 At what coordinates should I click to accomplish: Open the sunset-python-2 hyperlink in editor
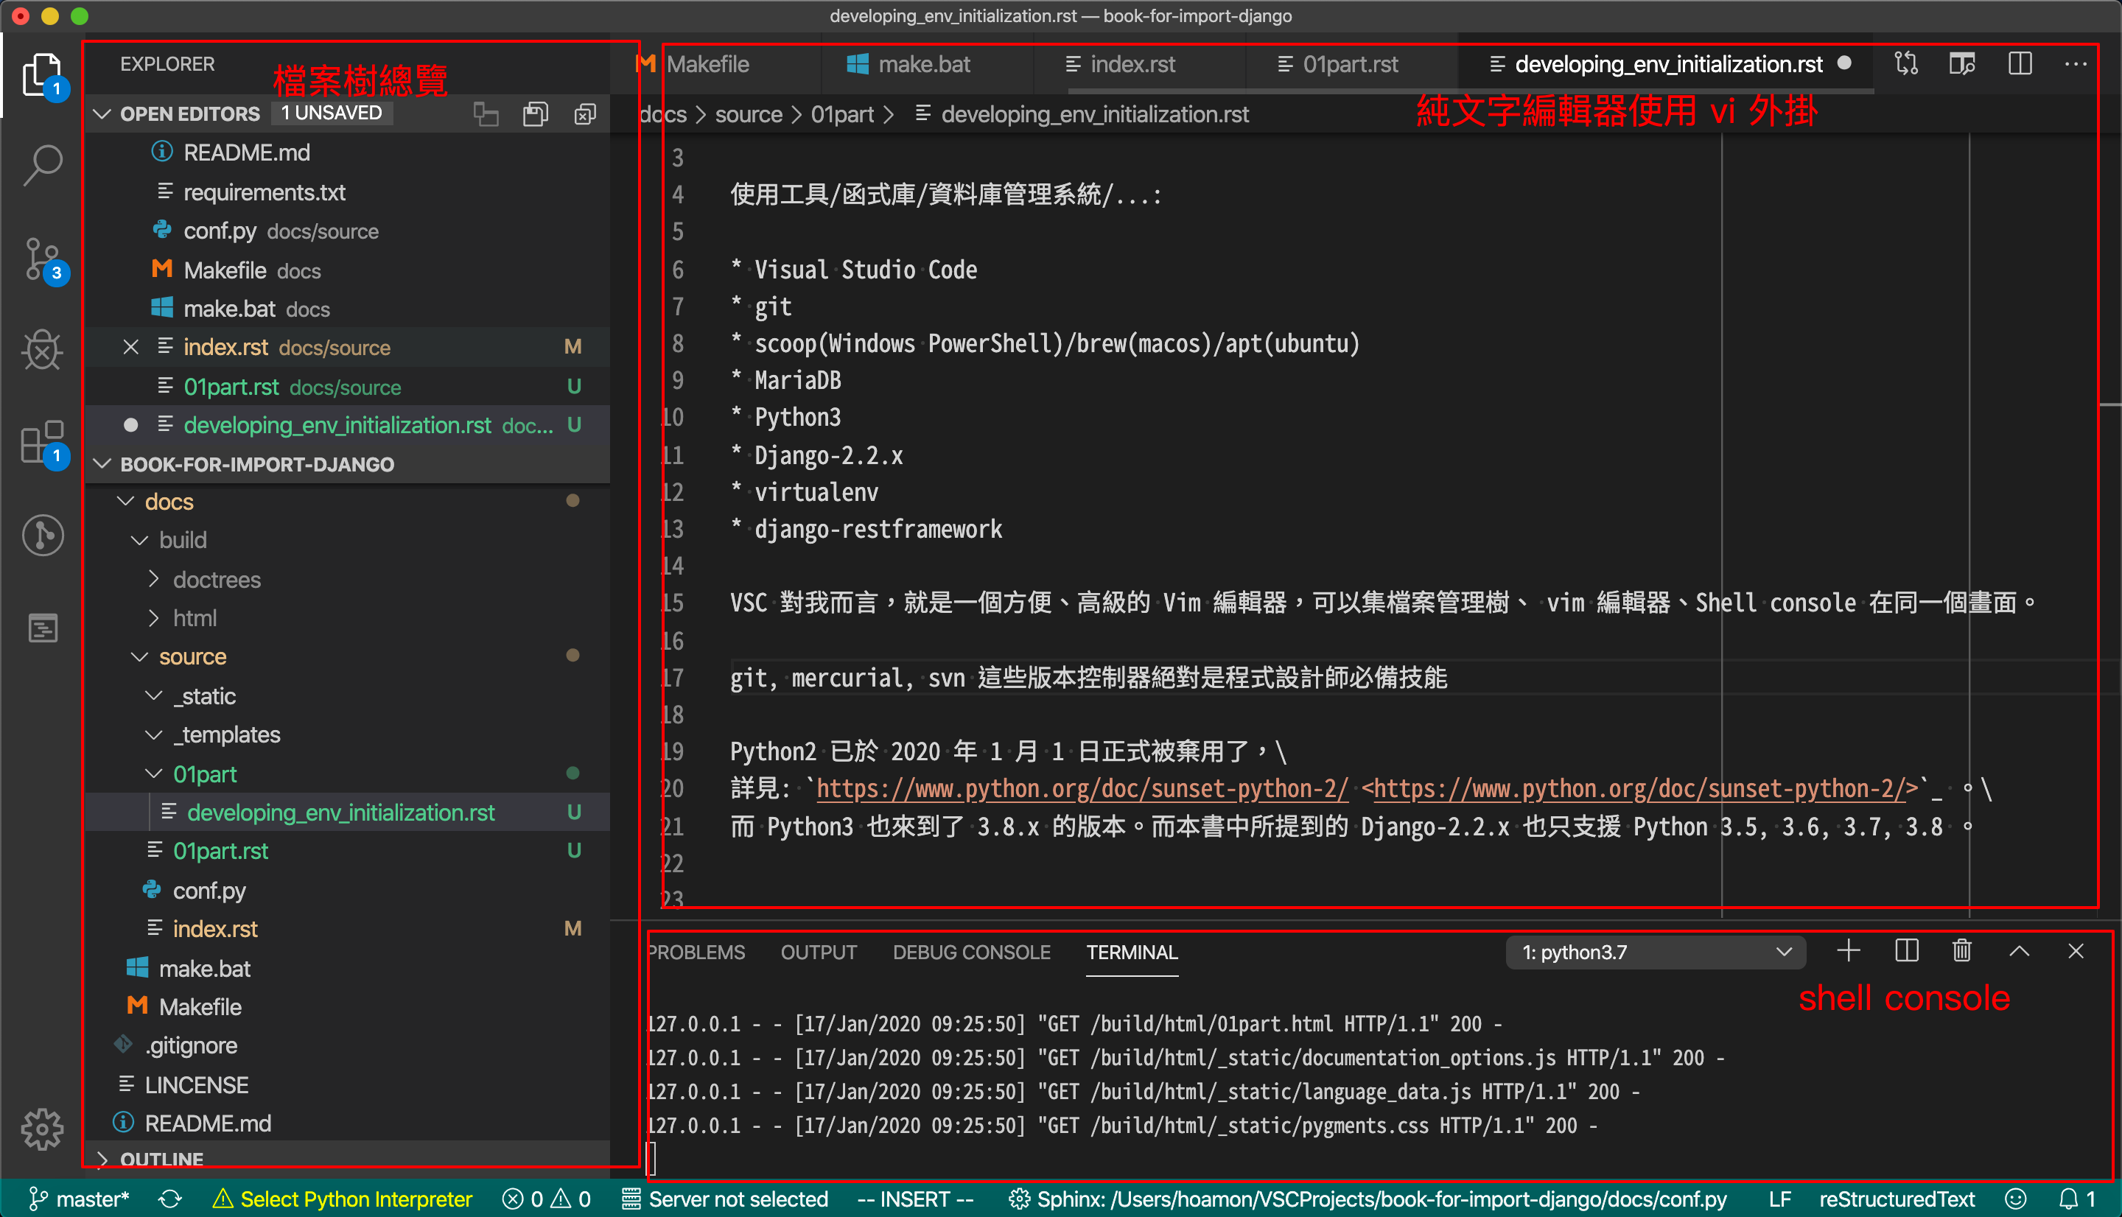pyautogui.click(x=1082, y=788)
